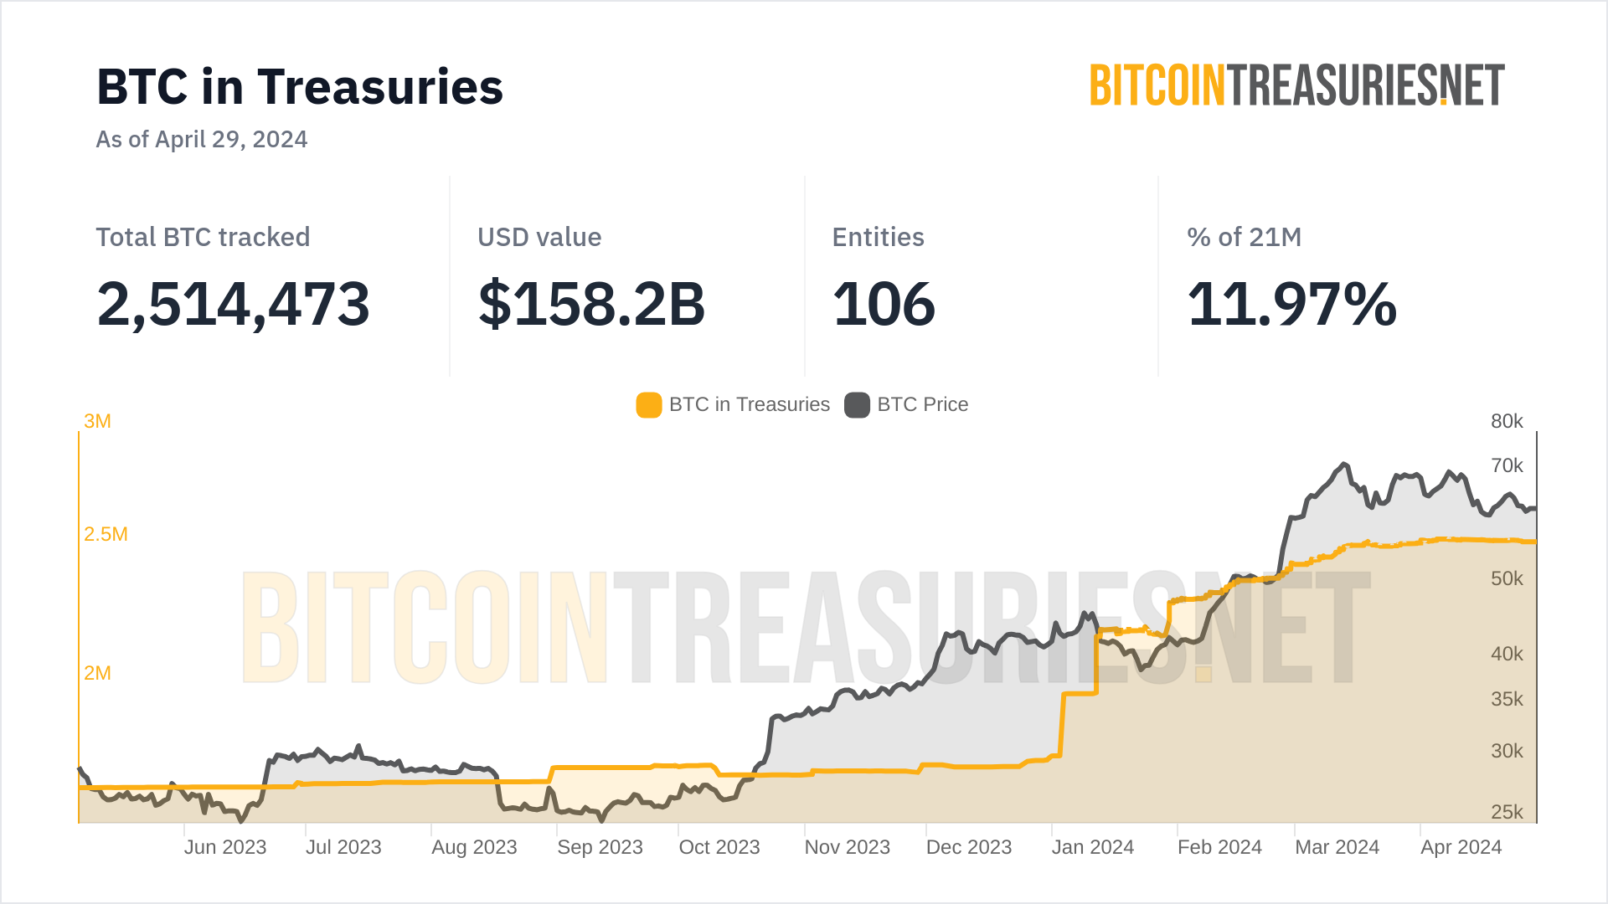Viewport: 1608px width, 904px height.
Task: Click the Sep 2023 x-axis label
Action: pos(600,847)
